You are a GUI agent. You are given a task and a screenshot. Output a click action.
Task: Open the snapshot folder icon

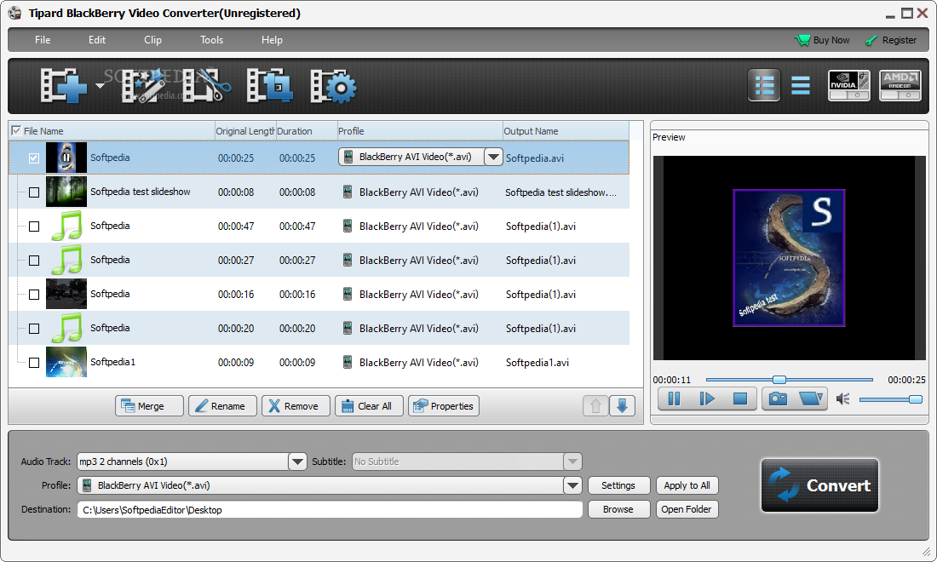[811, 399]
